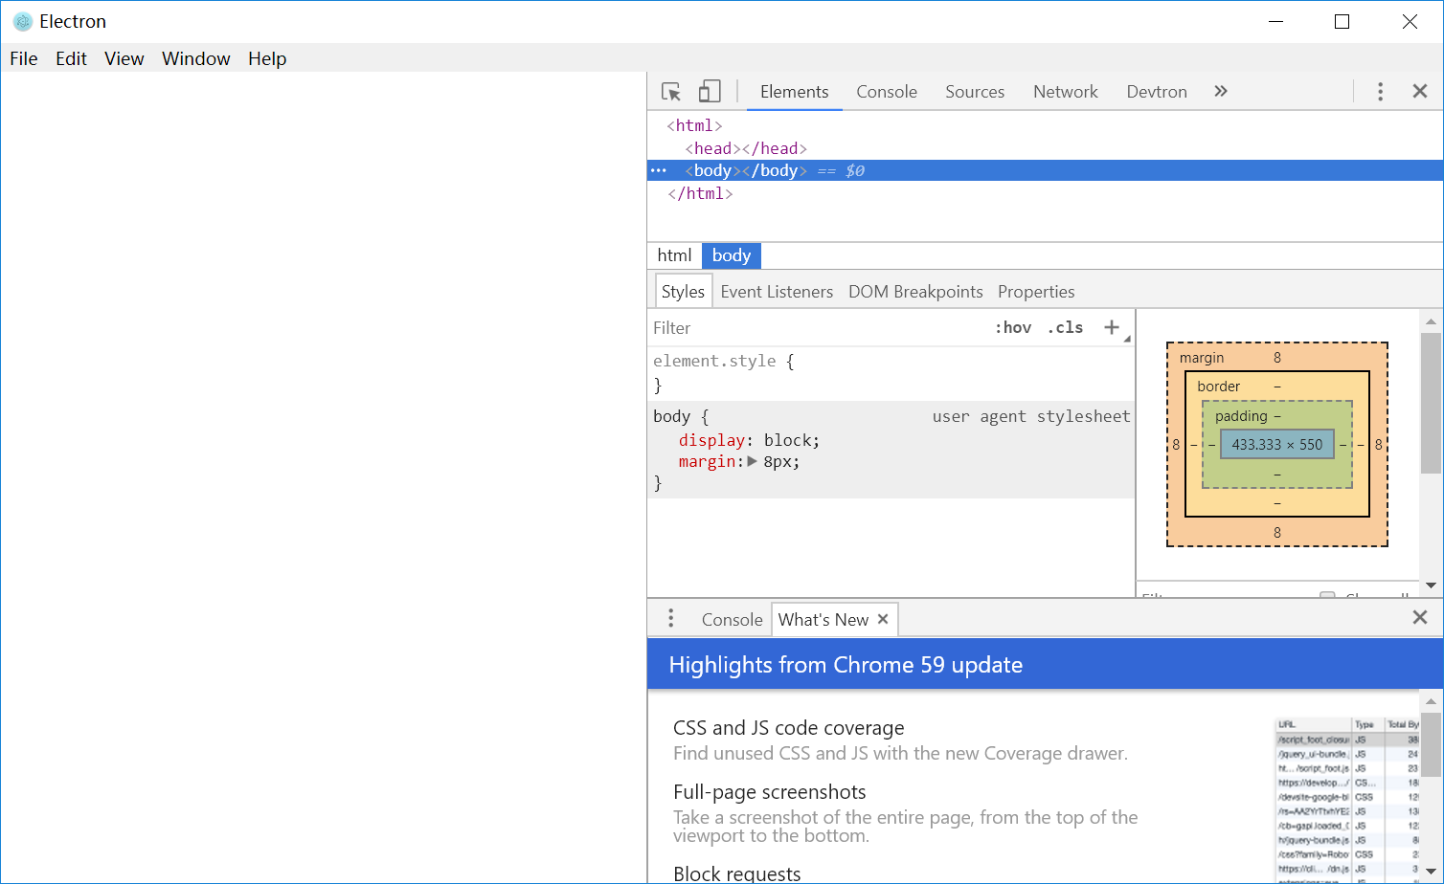Open the Window menu
This screenshot has height=884, width=1444.
pyautogui.click(x=196, y=58)
